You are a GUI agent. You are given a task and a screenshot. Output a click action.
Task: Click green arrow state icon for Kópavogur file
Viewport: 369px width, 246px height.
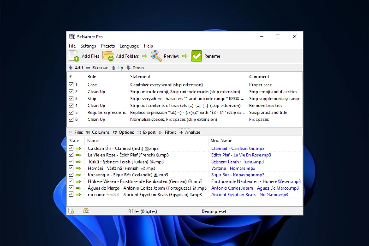[x=78, y=175]
